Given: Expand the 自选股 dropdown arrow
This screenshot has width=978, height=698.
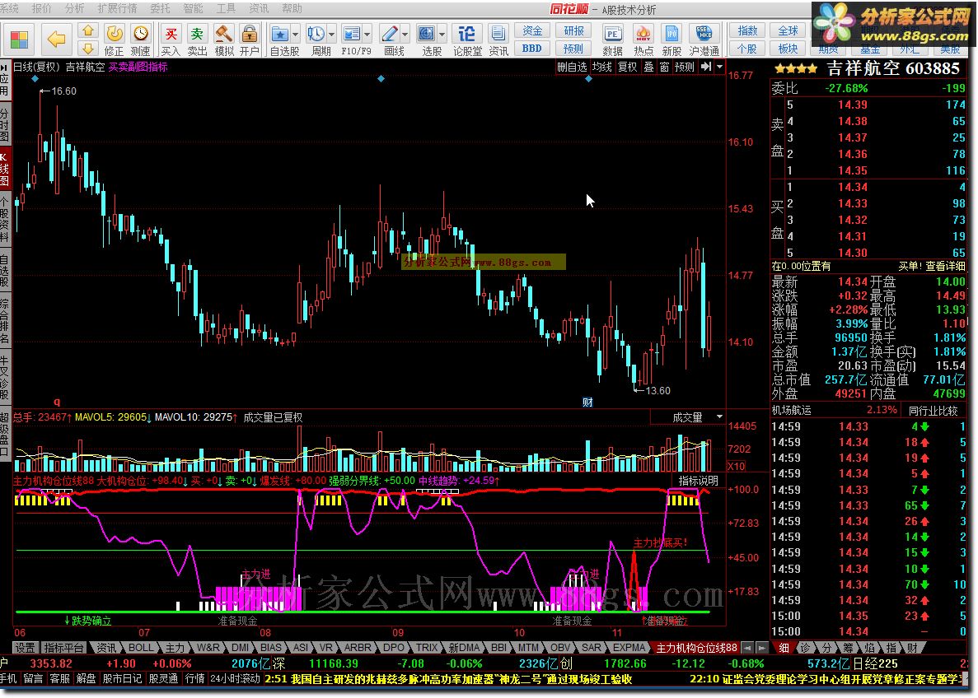Looking at the screenshot, I should (x=296, y=35).
